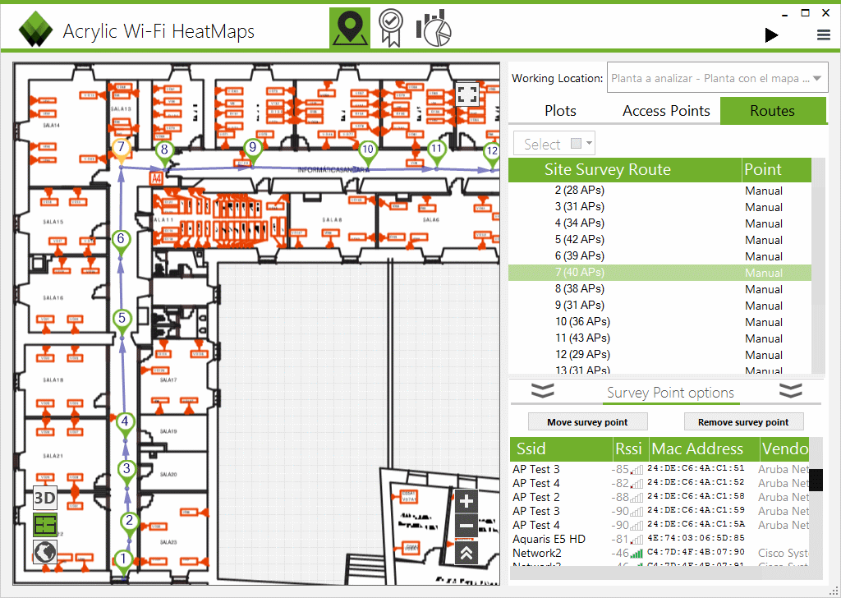The image size is (841, 598).
Task: Click the A4 access point marker
Action: pos(156,178)
